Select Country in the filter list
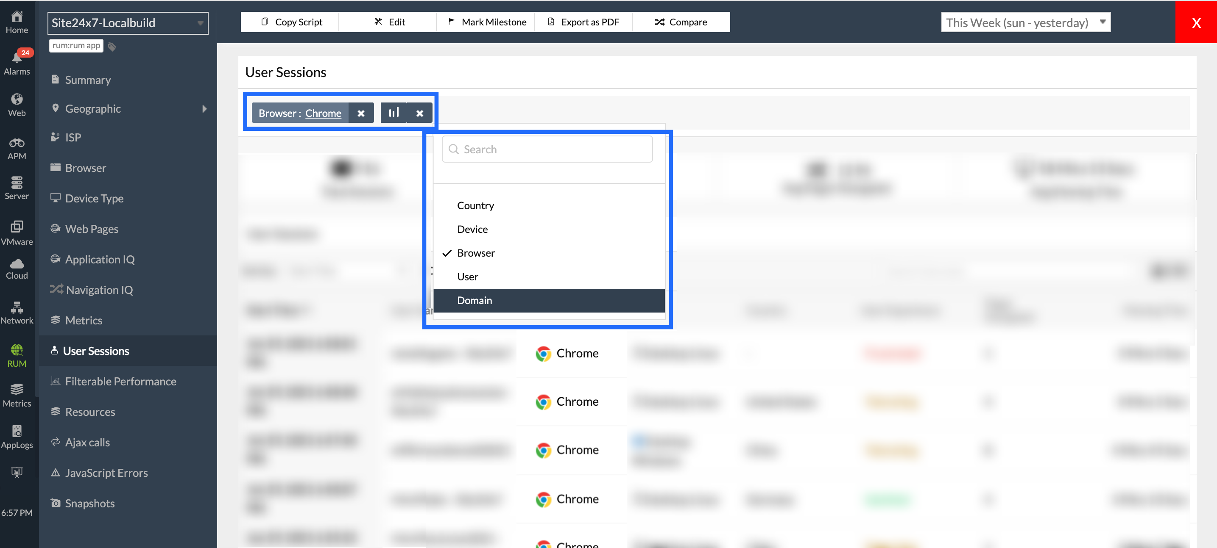Image resolution: width=1217 pixels, height=548 pixels. (x=475, y=205)
